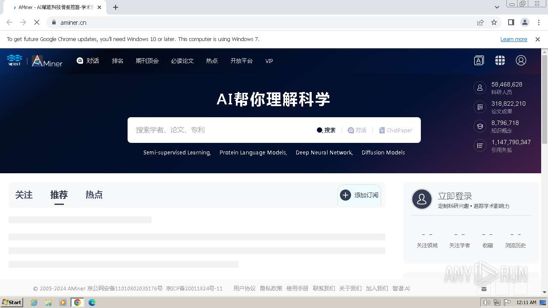Open a new tab with the plus button
The height and width of the screenshot is (308, 548).
(x=116, y=7)
